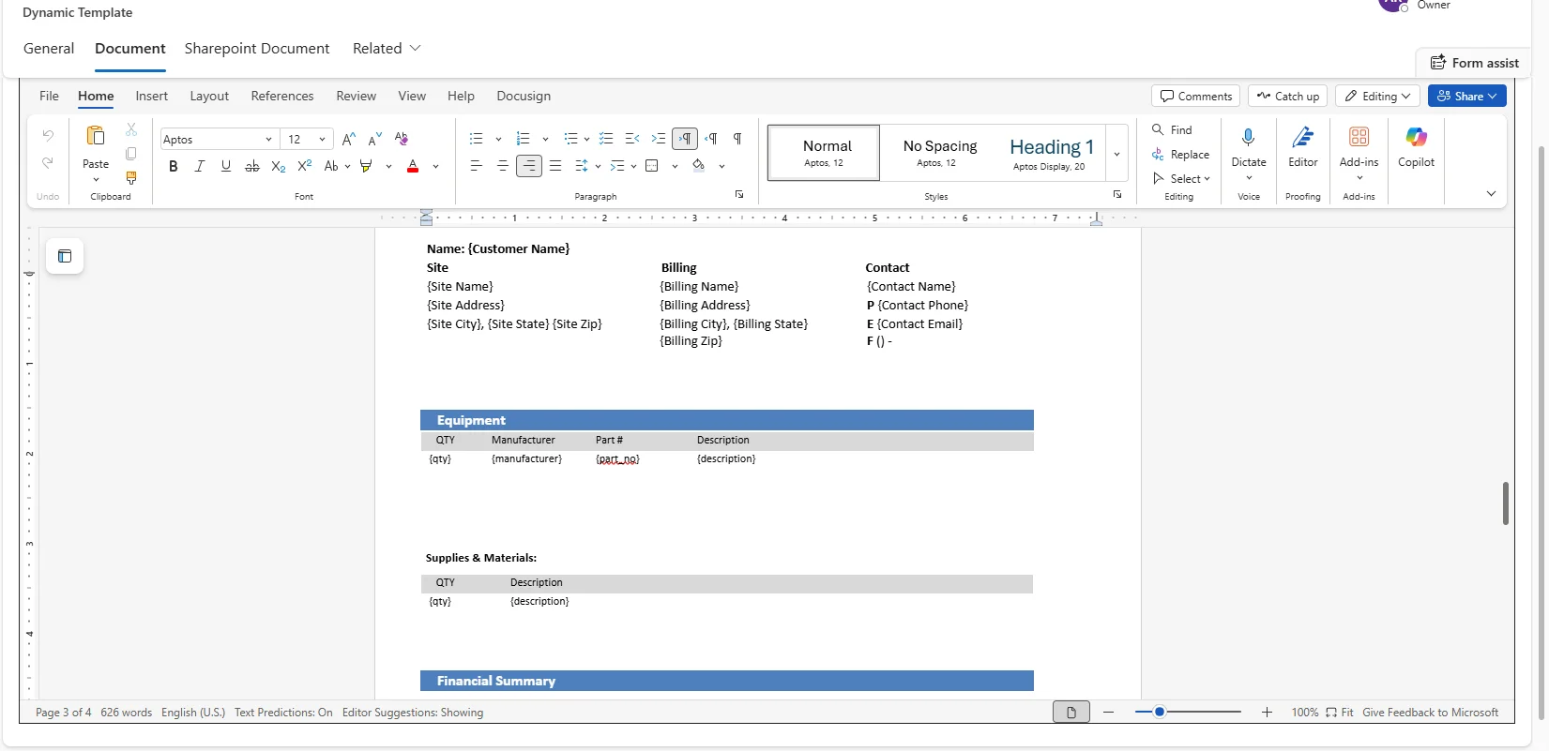Toggle align right for paragraph
This screenshot has width=1549, height=751.
(529, 166)
